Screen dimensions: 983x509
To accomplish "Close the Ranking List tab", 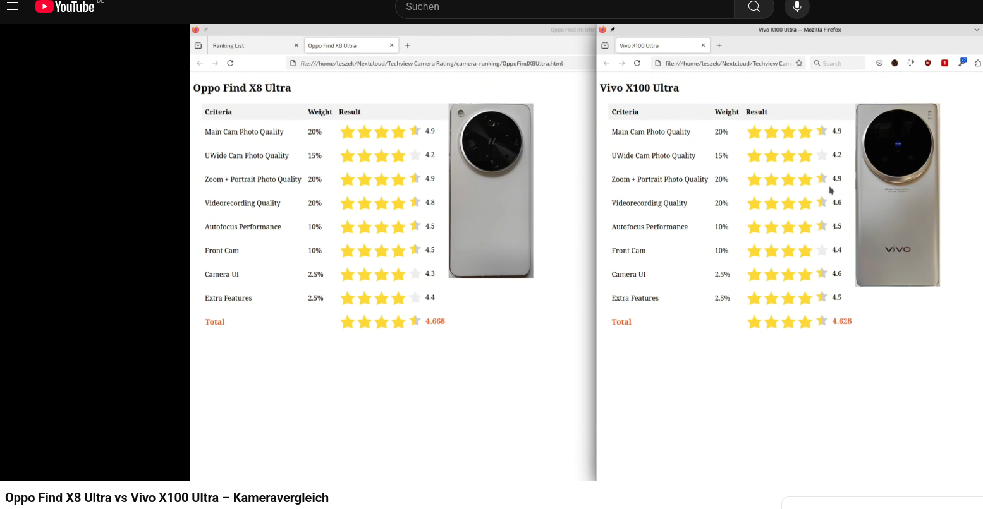I will [x=296, y=45].
